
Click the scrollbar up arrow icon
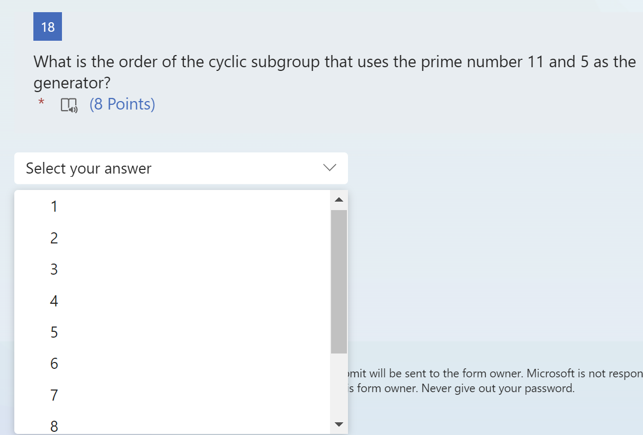[339, 200]
